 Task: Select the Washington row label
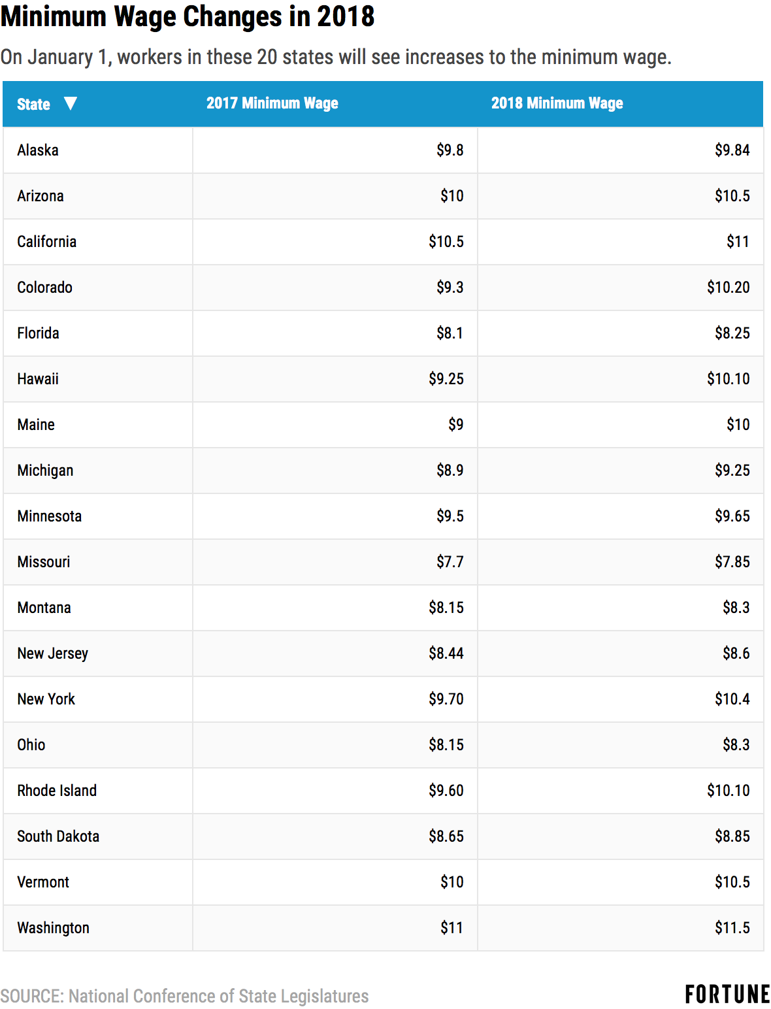(x=54, y=928)
